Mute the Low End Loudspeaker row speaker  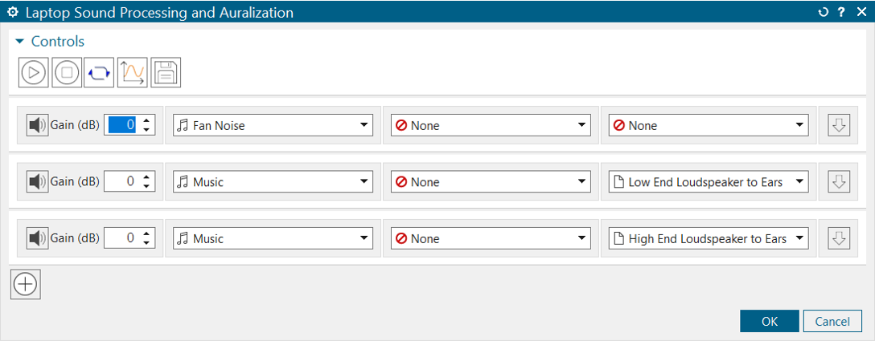point(37,182)
